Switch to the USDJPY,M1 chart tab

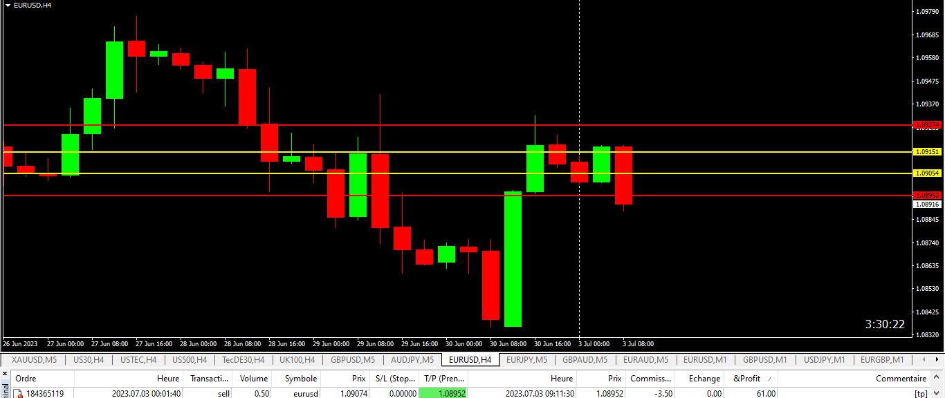pos(824,360)
